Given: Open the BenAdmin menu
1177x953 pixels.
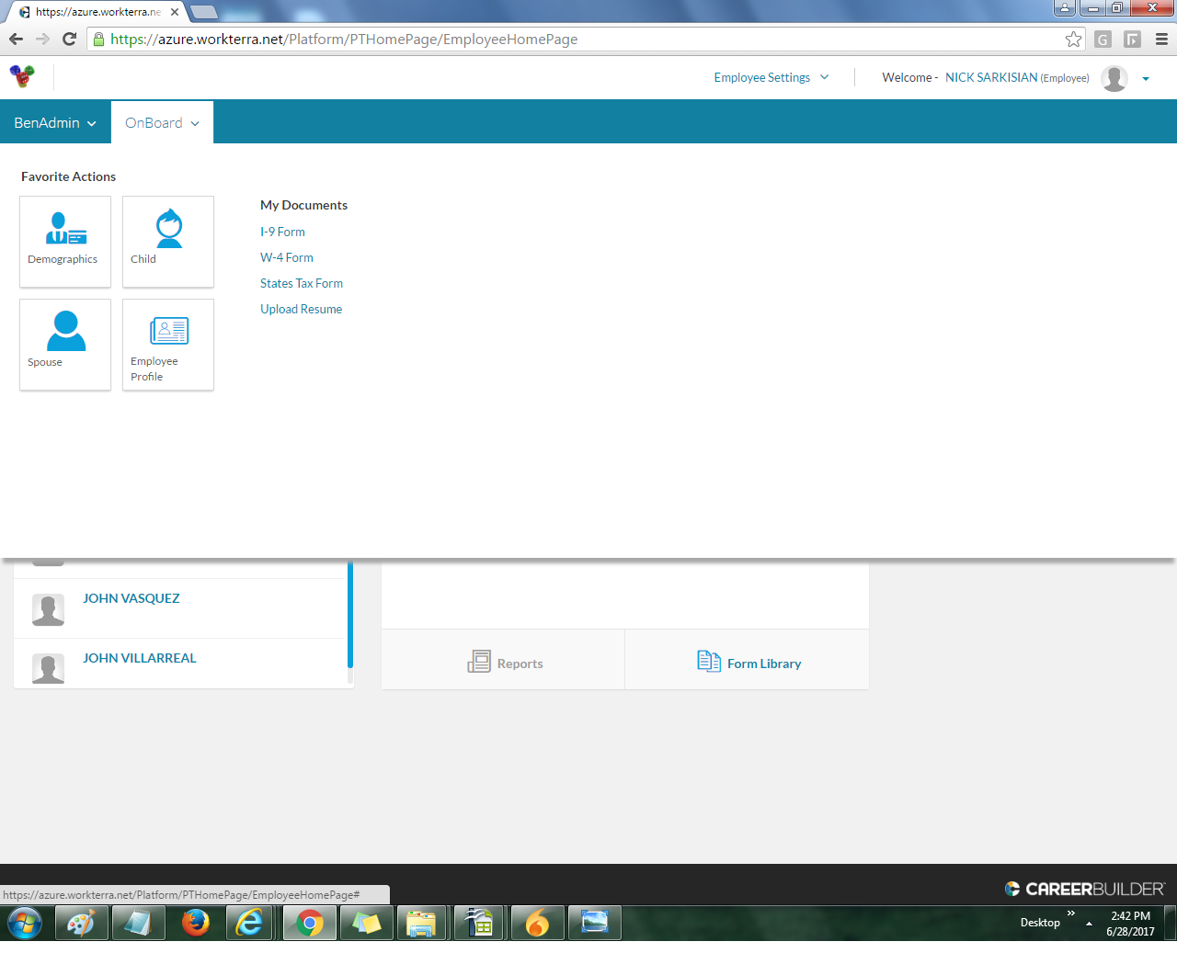Looking at the screenshot, I should click(x=55, y=122).
